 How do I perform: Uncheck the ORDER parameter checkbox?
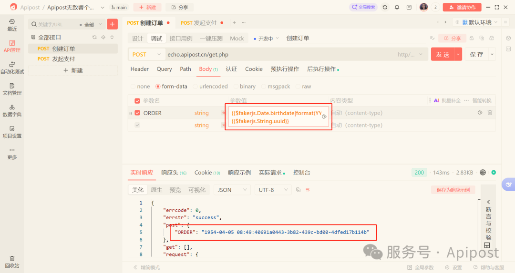pyautogui.click(x=137, y=113)
